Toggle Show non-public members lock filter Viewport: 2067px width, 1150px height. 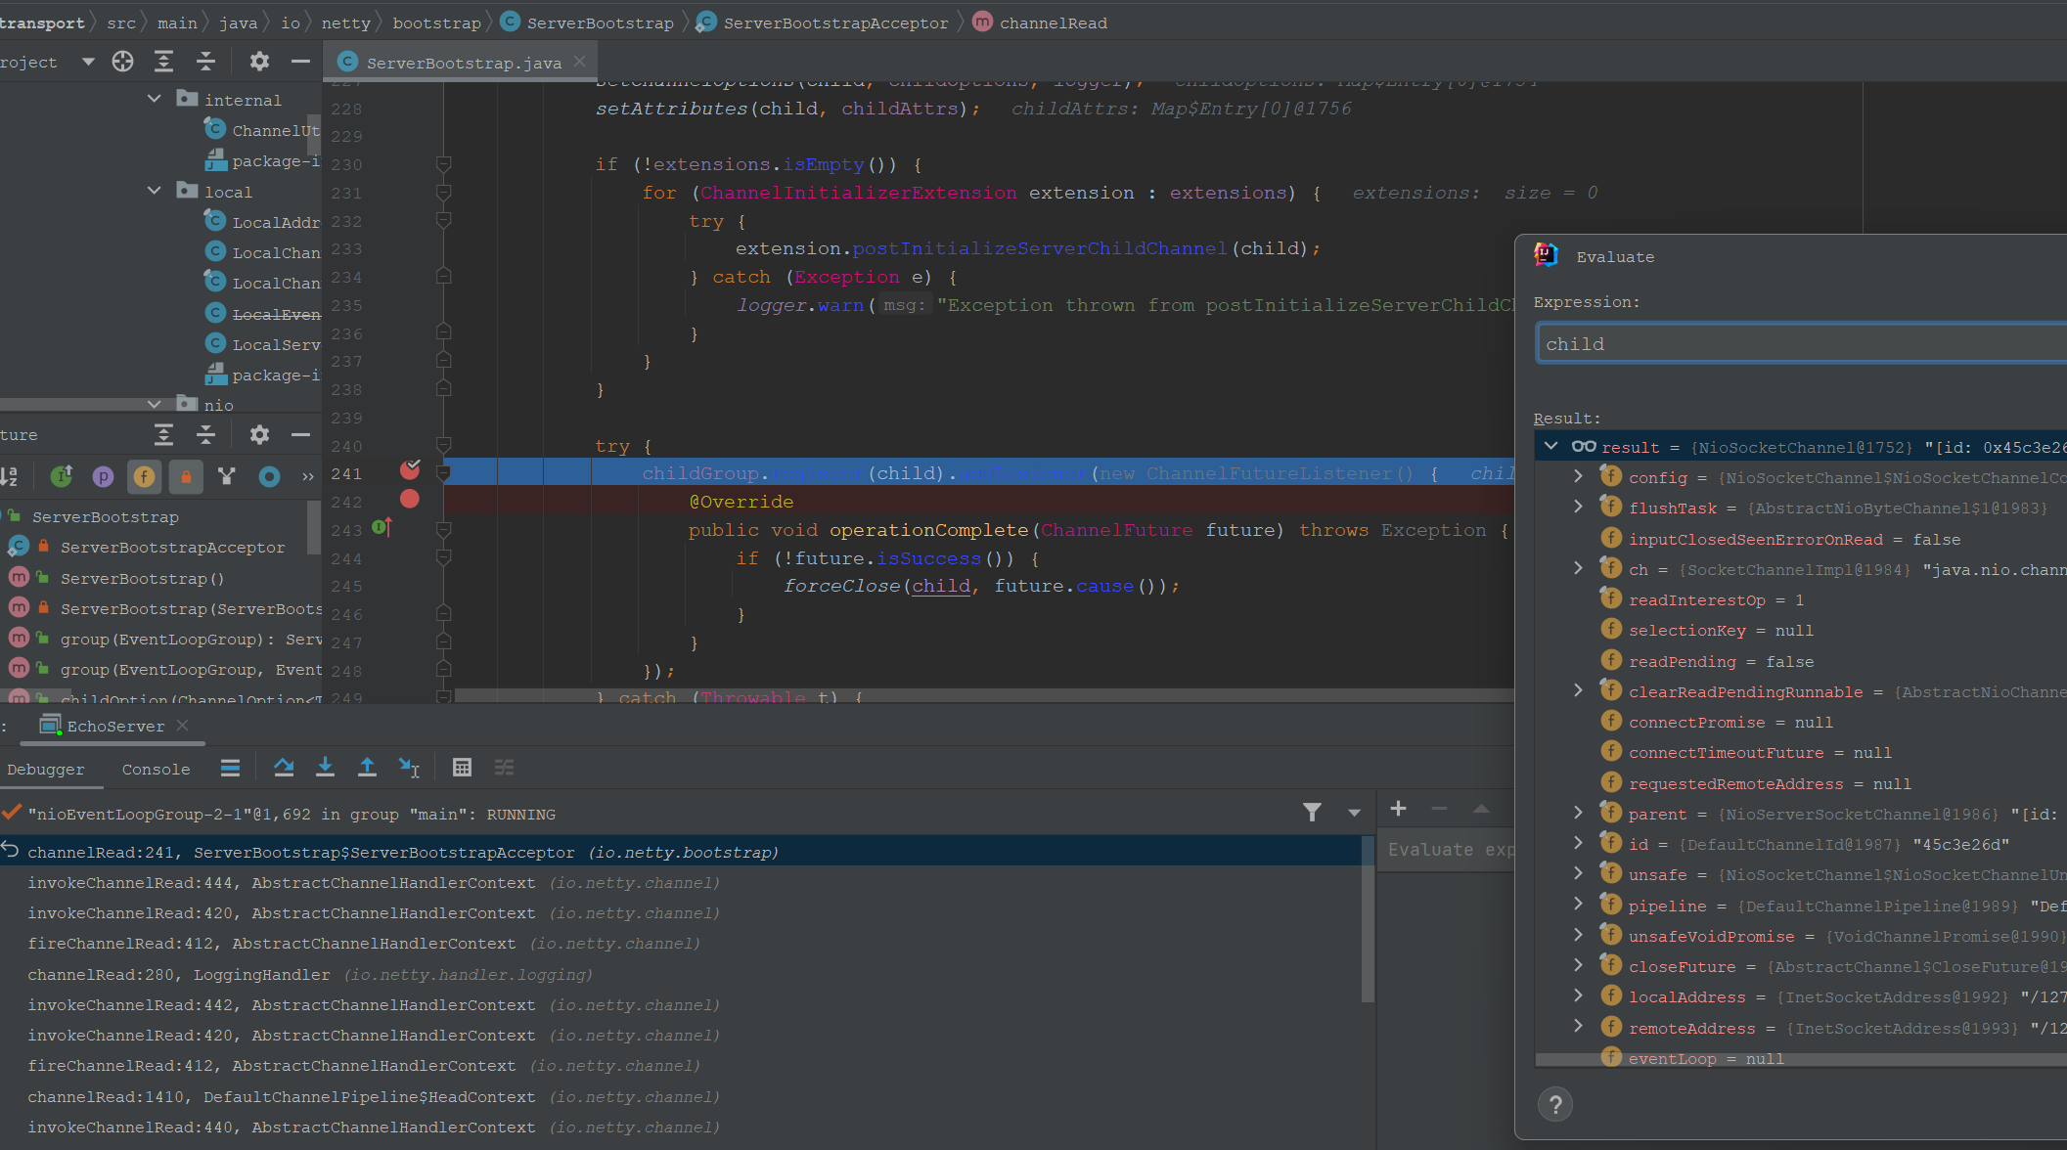[186, 476]
